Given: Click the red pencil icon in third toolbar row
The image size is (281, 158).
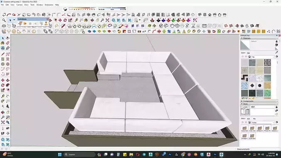Looking at the screenshot, I should click(x=63, y=26).
